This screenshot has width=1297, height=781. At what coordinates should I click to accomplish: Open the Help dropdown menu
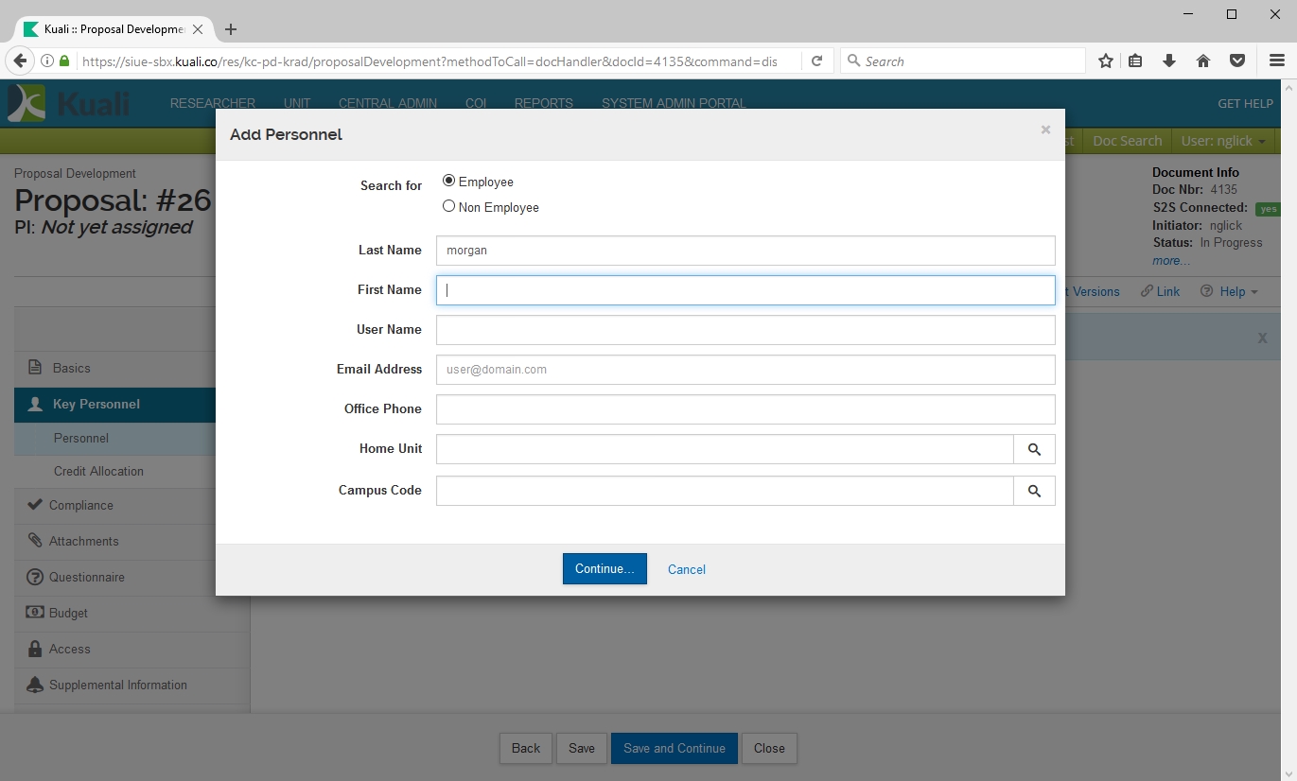pos(1230,291)
